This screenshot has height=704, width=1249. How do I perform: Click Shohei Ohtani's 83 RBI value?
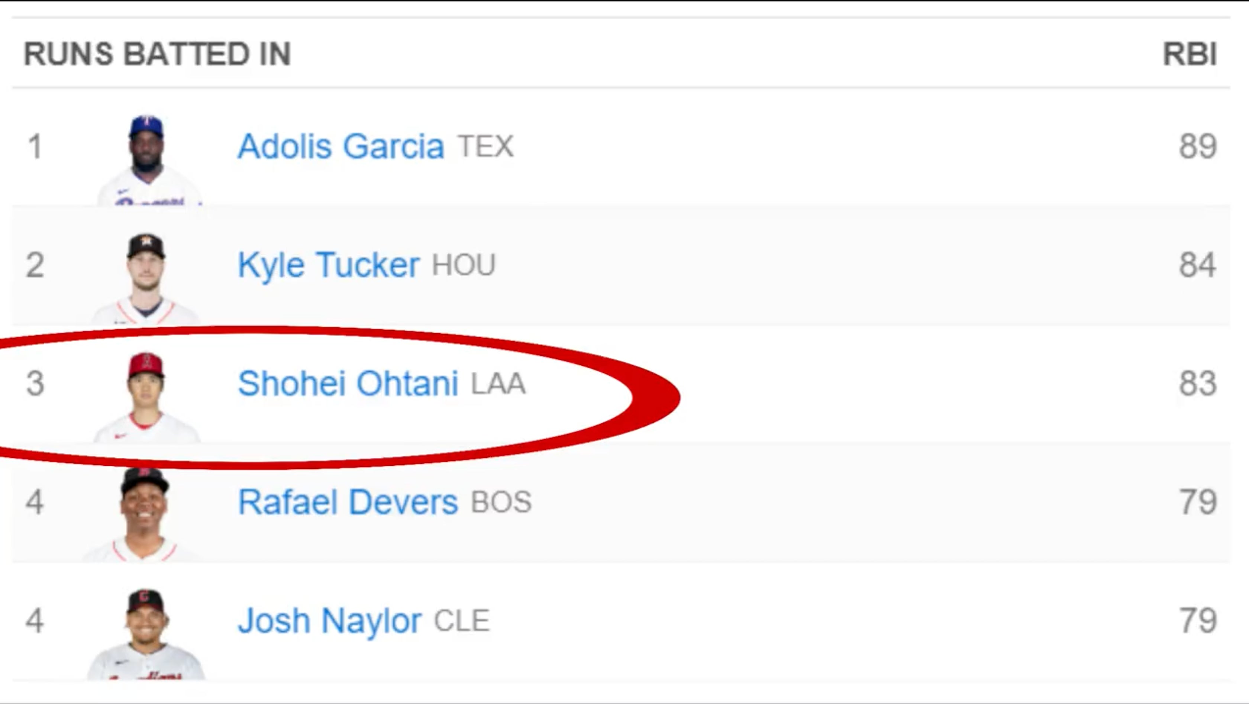click(1198, 384)
